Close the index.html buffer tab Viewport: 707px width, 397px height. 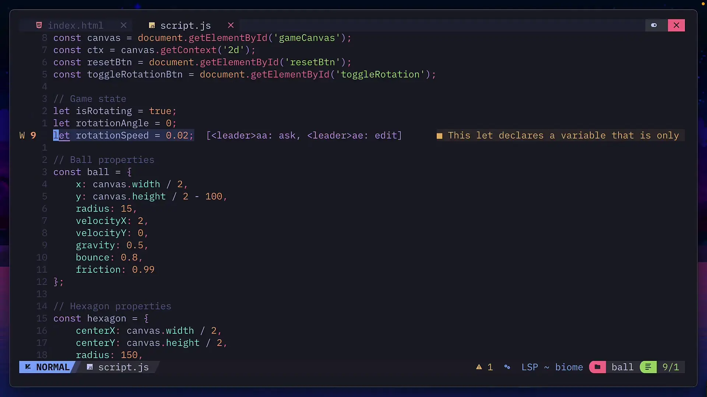point(124,25)
